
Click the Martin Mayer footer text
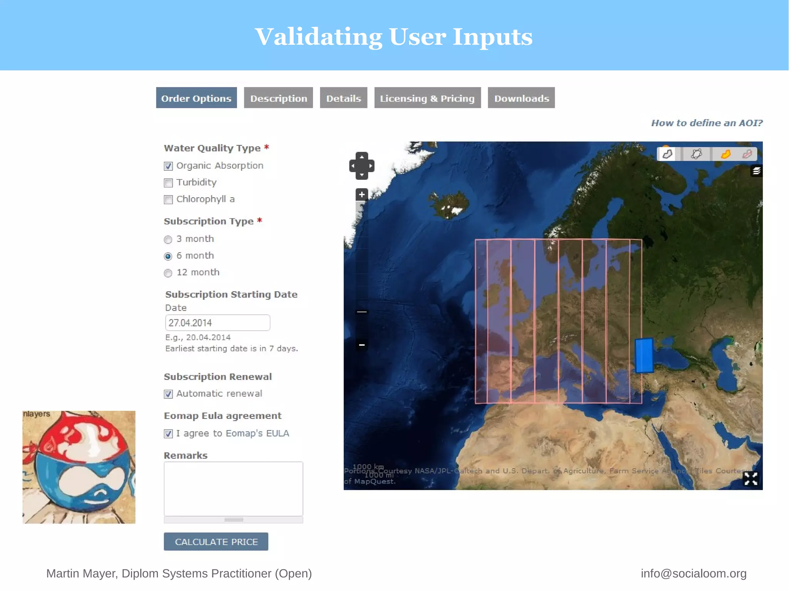pos(179,573)
